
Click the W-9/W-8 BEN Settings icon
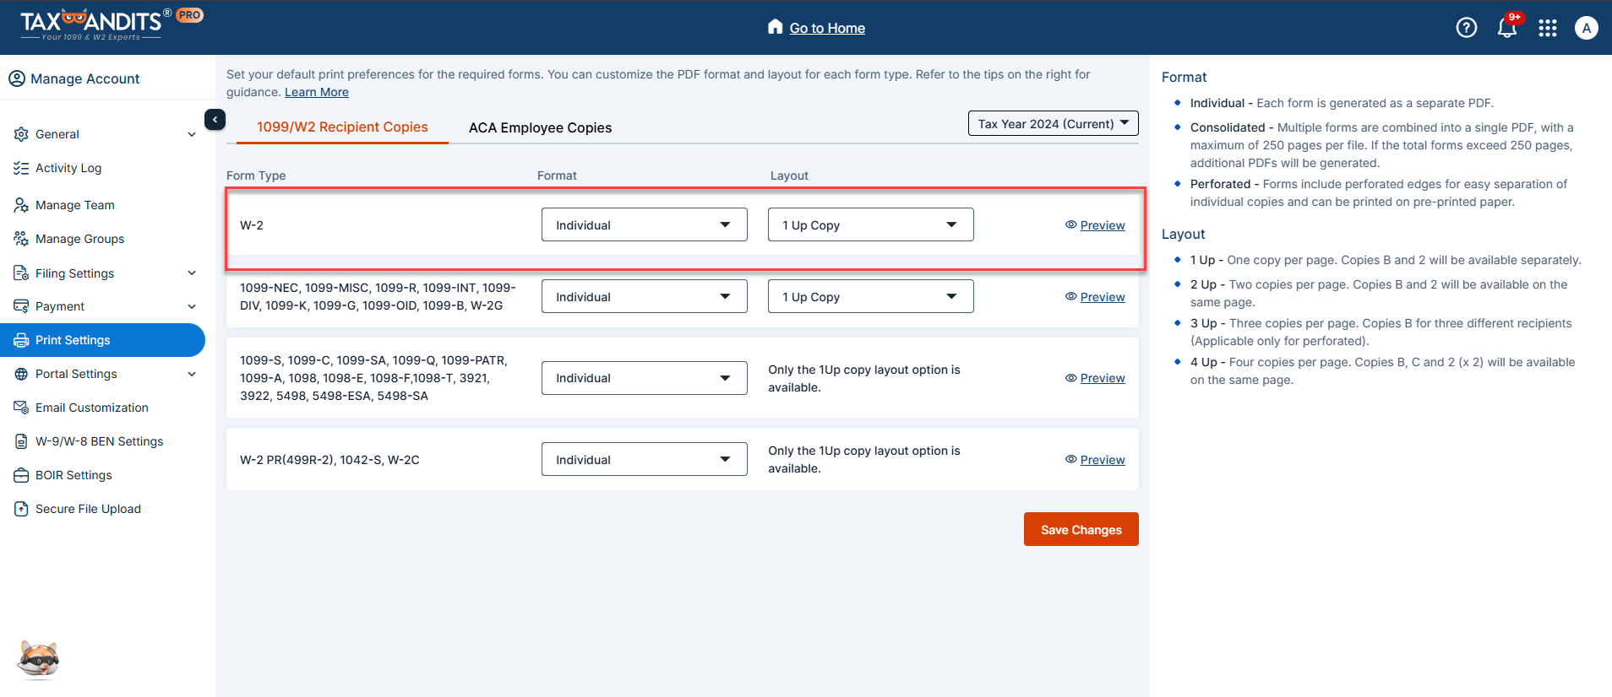click(x=21, y=441)
